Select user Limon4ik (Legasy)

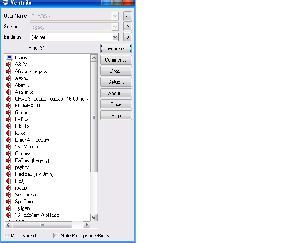coord(33,140)
